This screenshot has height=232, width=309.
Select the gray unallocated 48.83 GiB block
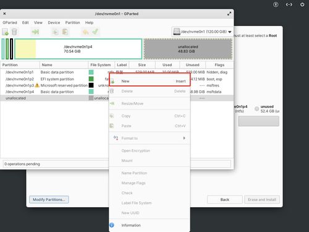[x=188, y=49]
